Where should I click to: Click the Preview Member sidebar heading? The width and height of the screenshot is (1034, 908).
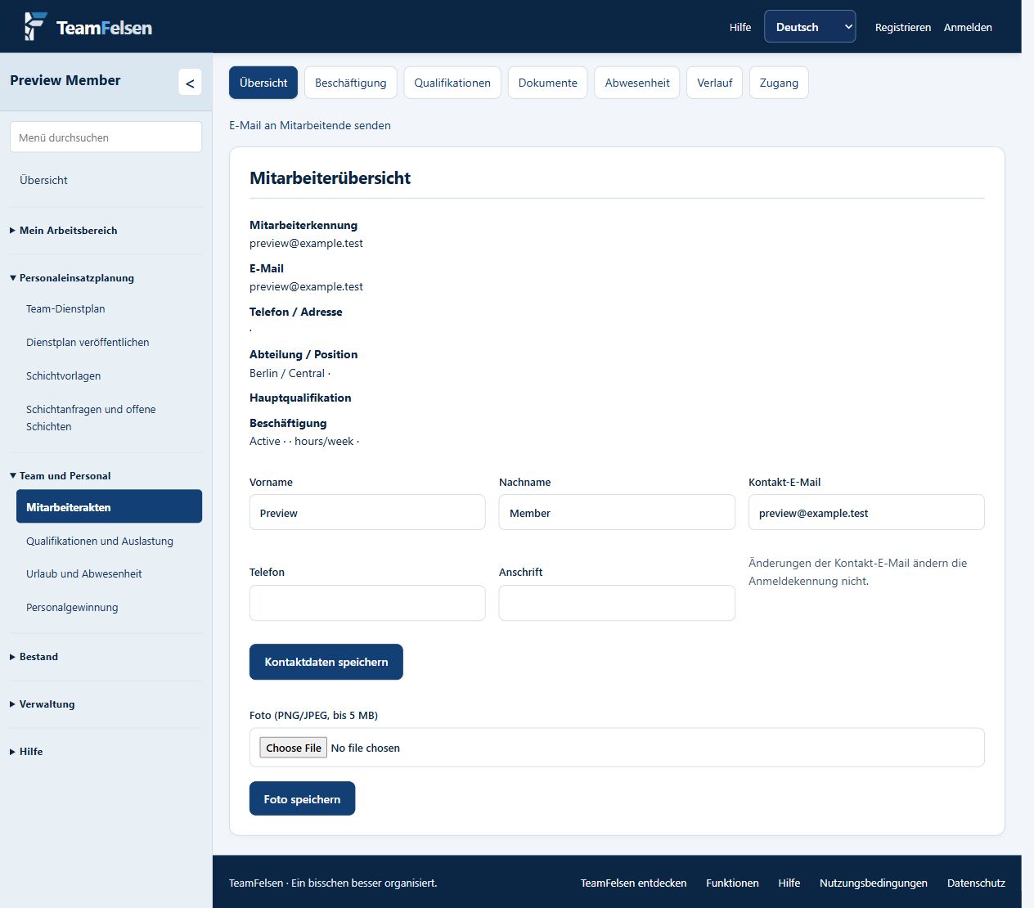[65, 80]
